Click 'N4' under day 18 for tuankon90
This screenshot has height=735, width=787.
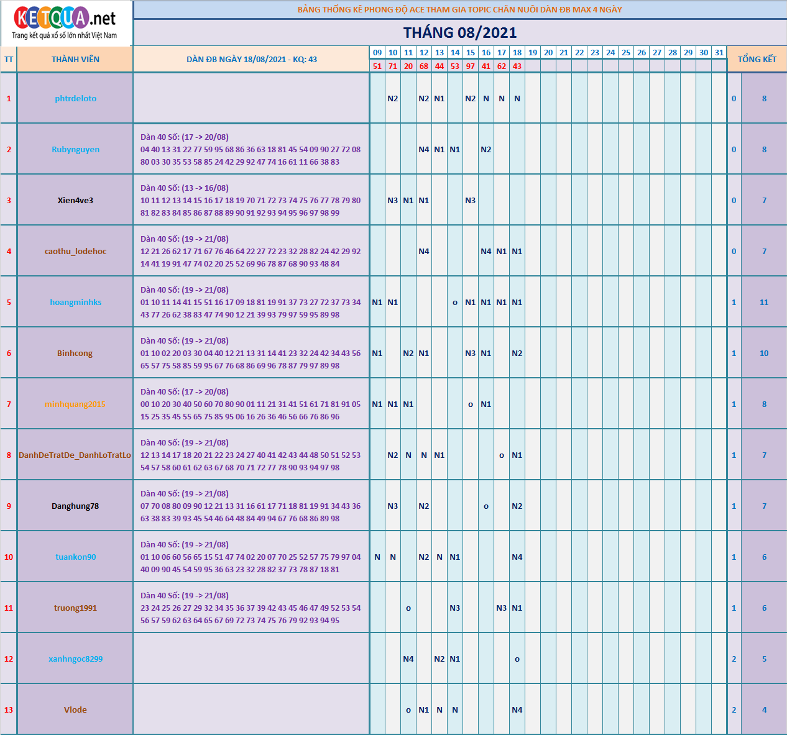click(517, 557)
